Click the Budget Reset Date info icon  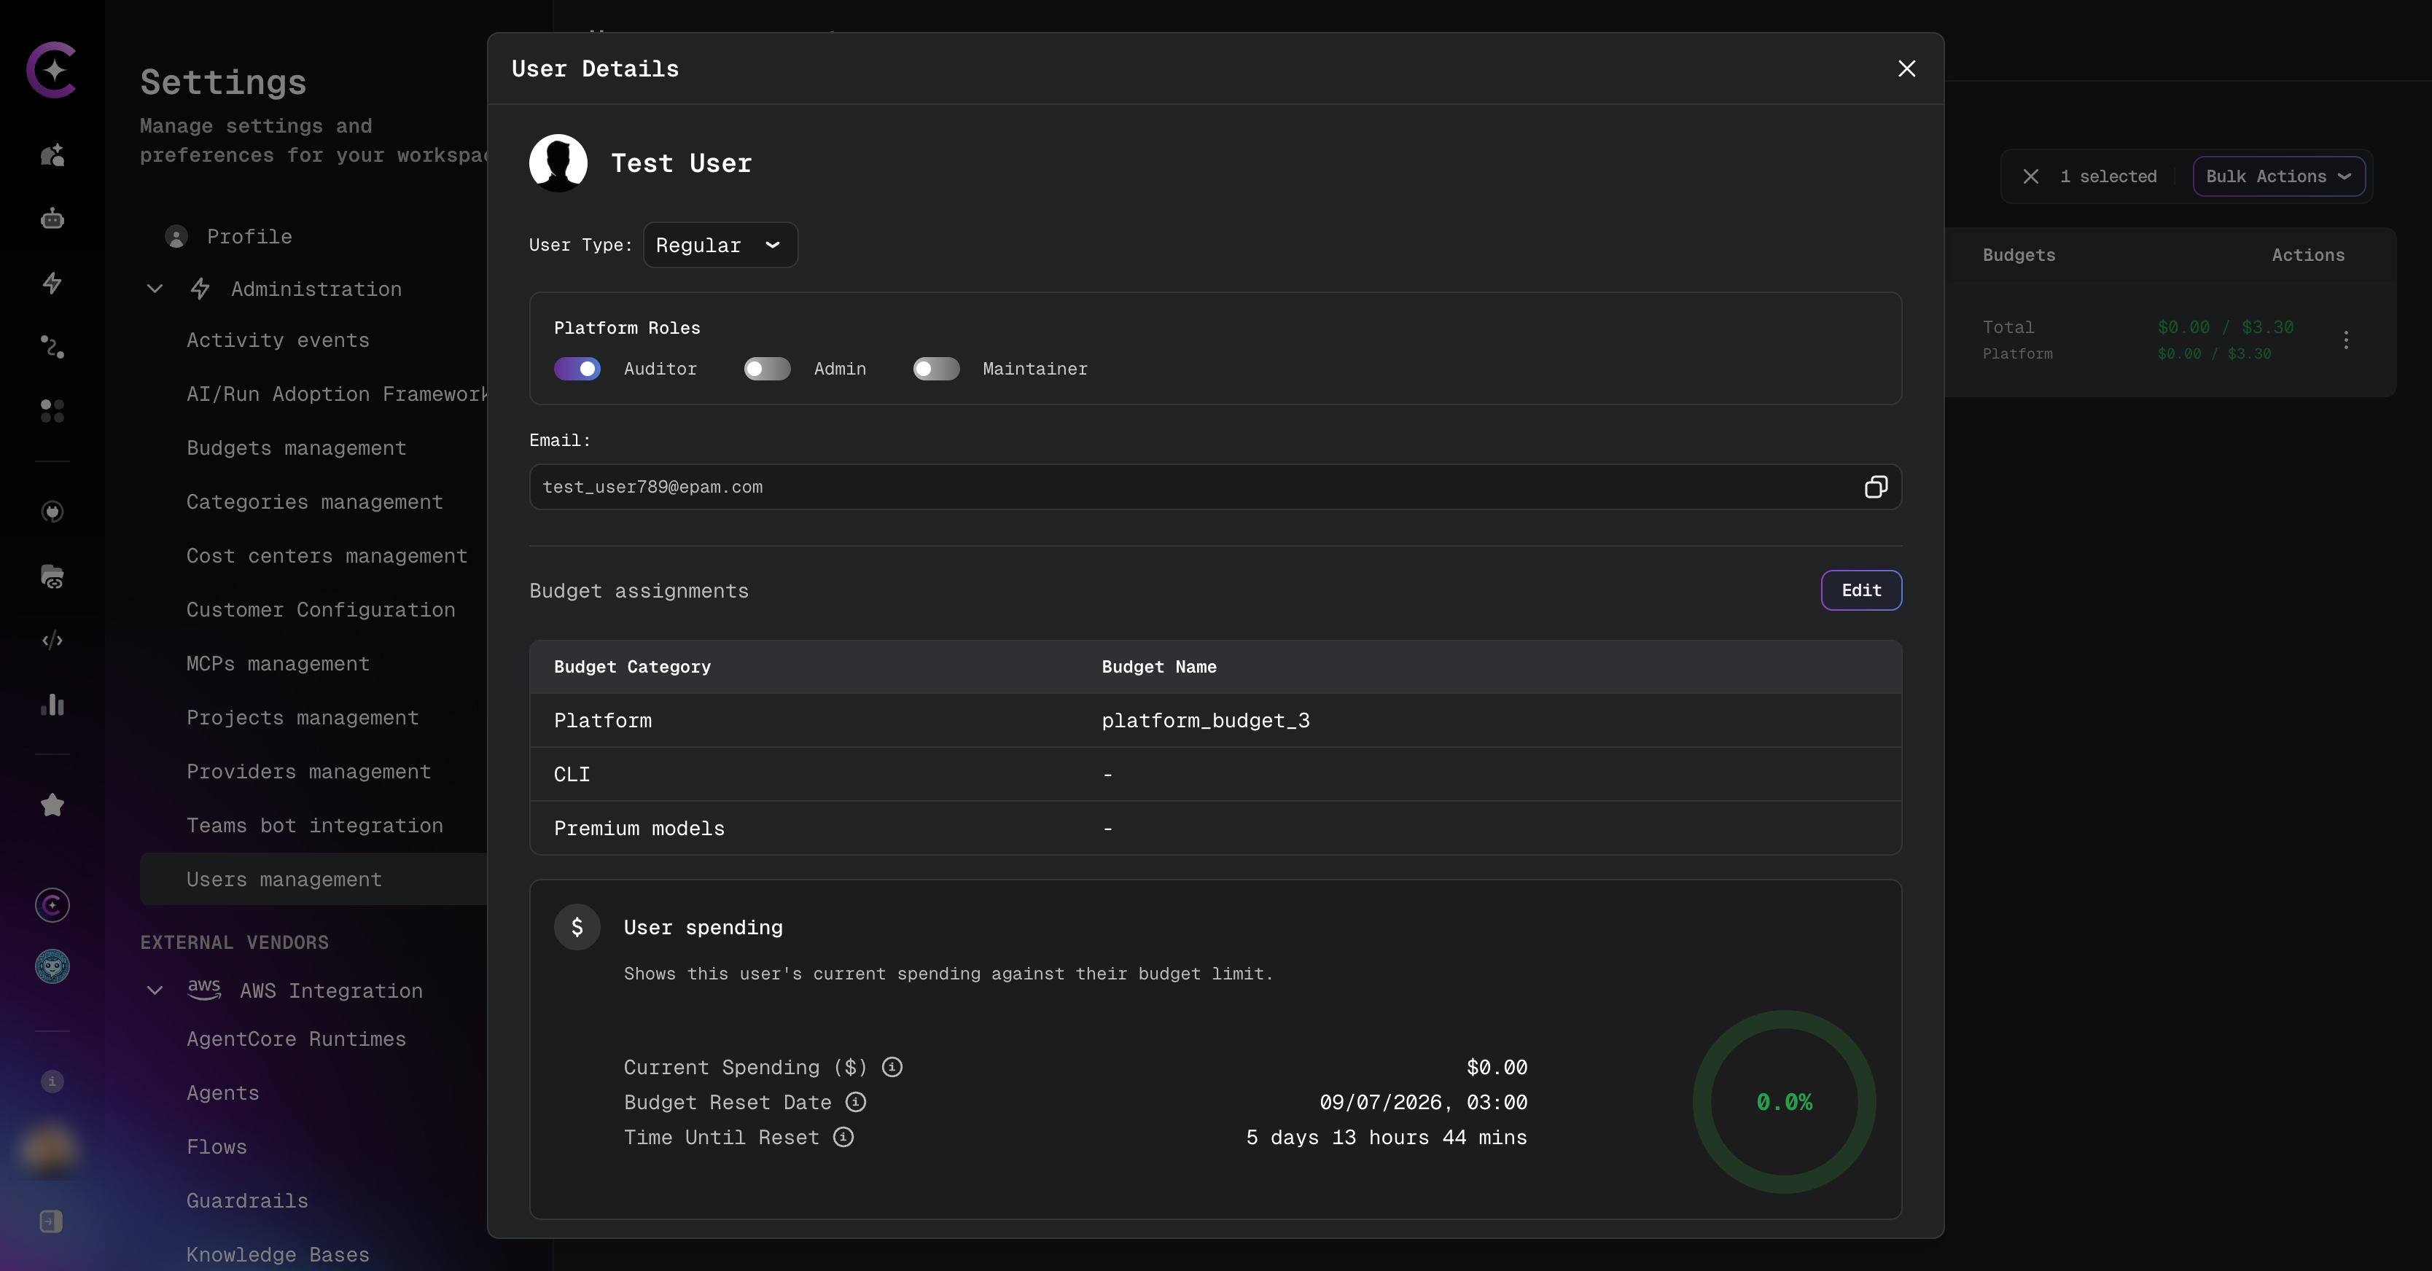click(855, 1102)
